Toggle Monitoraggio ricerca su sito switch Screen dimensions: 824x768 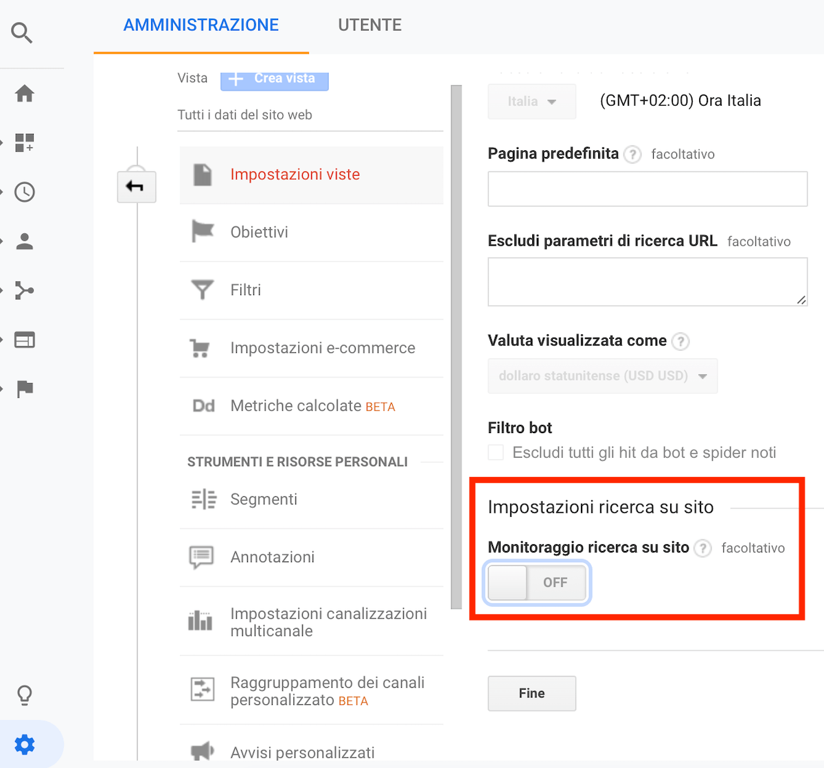tap(536, 583)
